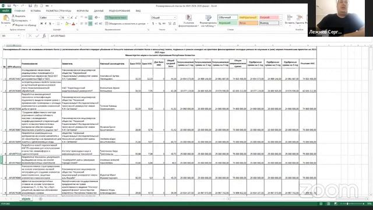Open the font name Calibri dropdown
The image size is (373, 210).
tap(59, 17)
